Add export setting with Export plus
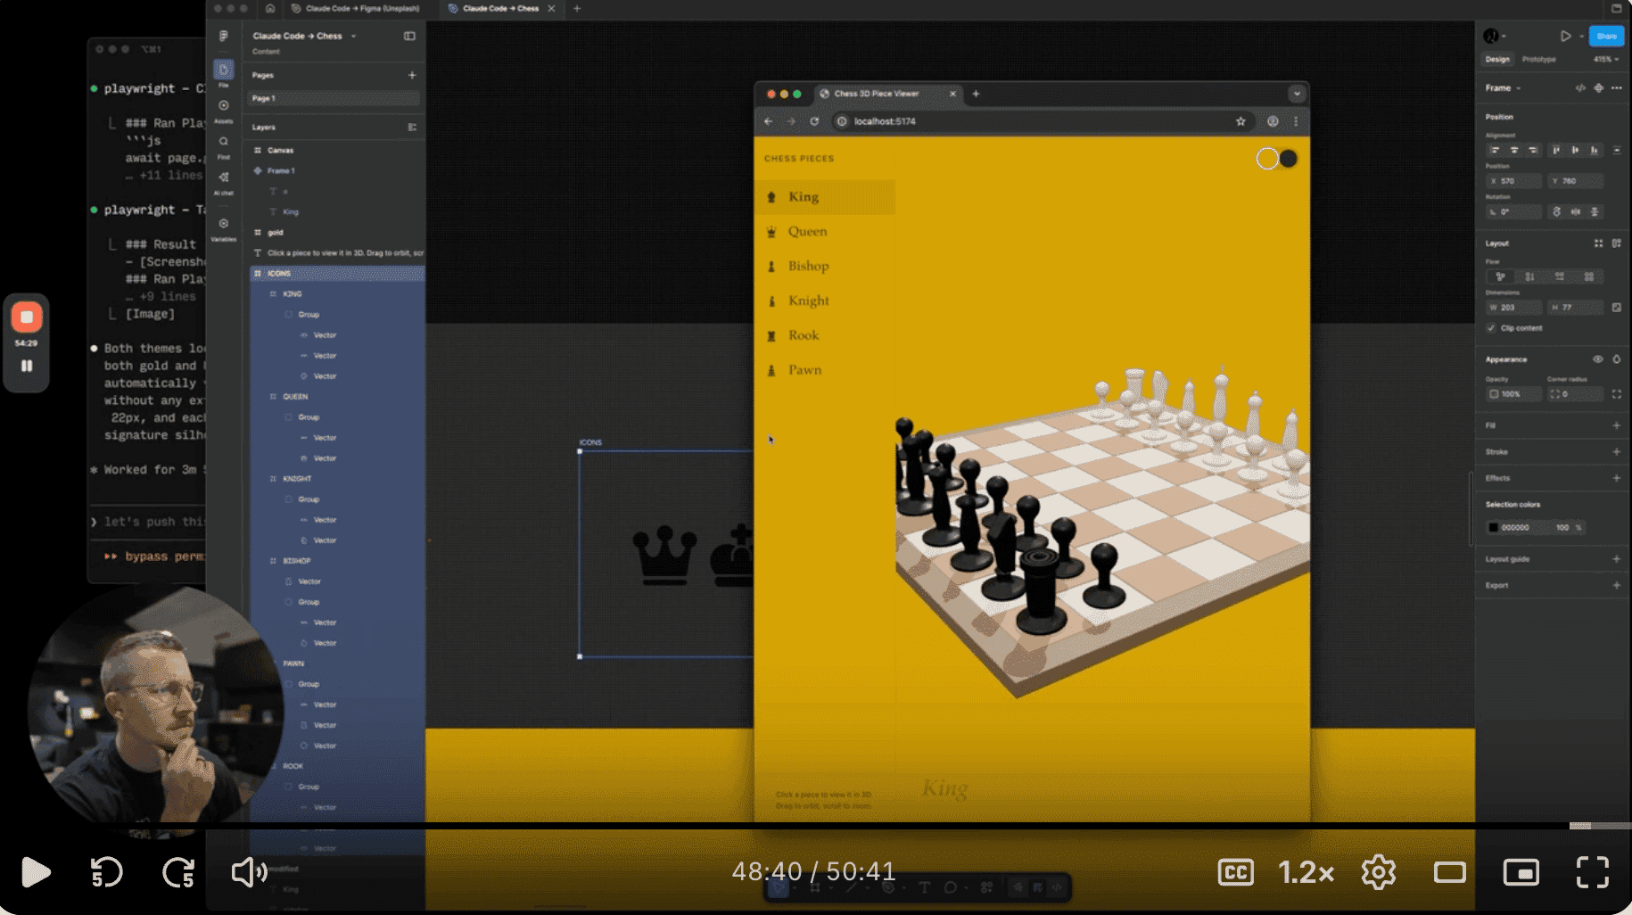Screen dimensions: 1632x915 1616,585
